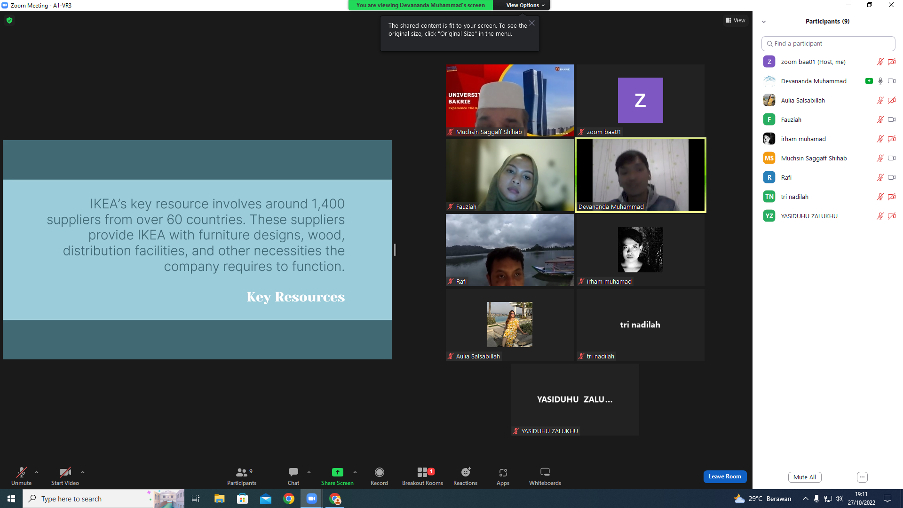Open the Zoom app icon in taskbar
This screenshot has width=903, height=508.
[311, 499]
